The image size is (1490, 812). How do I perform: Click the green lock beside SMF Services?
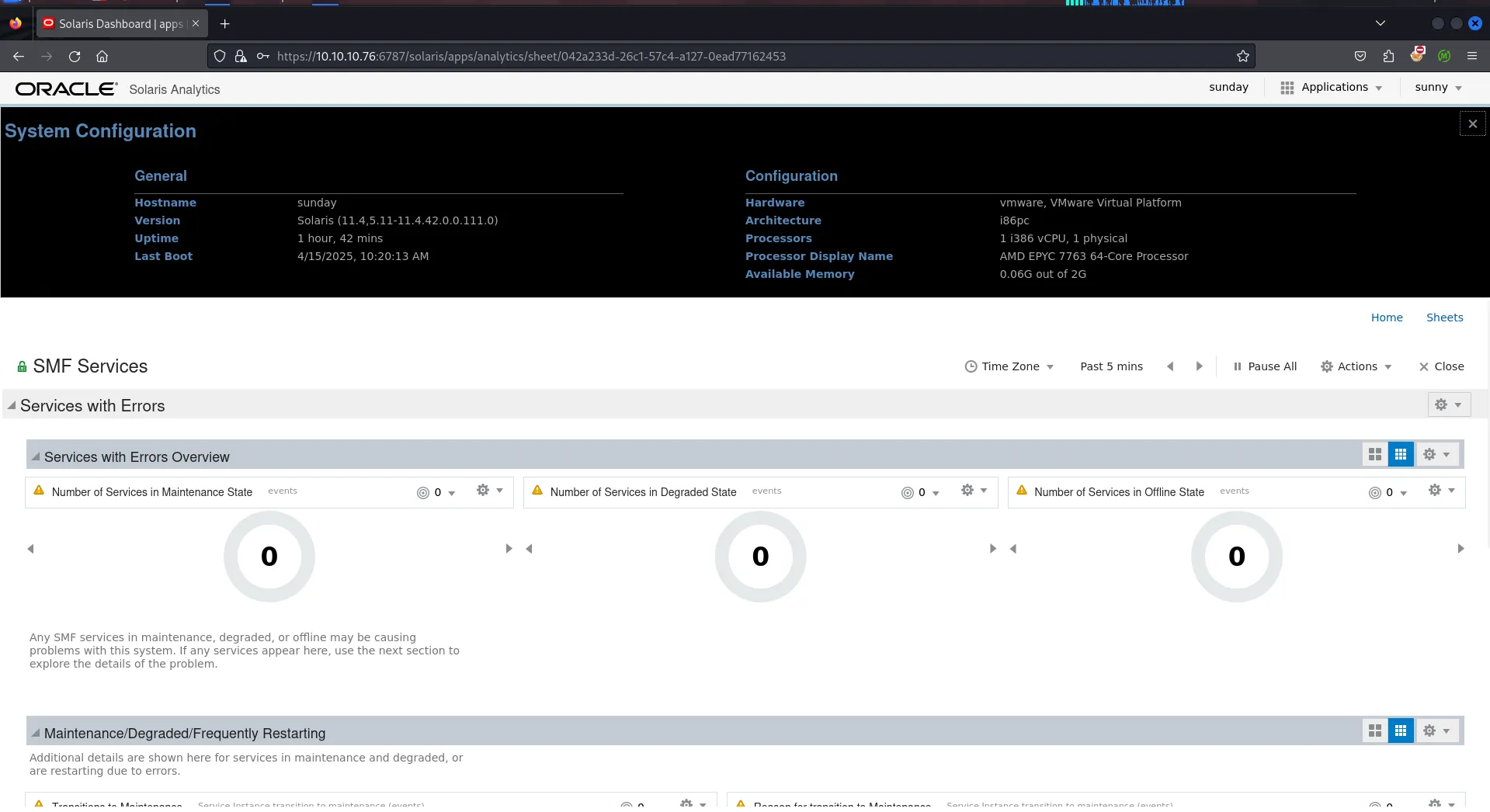pyautogui.click(x=22, y=366)
